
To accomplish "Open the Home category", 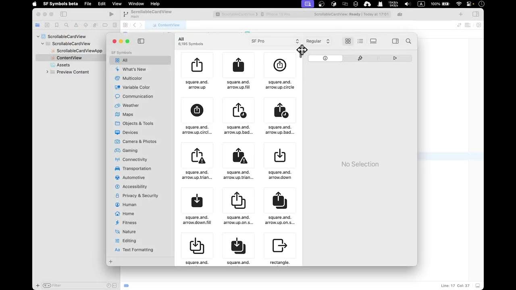I will (140, 213).
